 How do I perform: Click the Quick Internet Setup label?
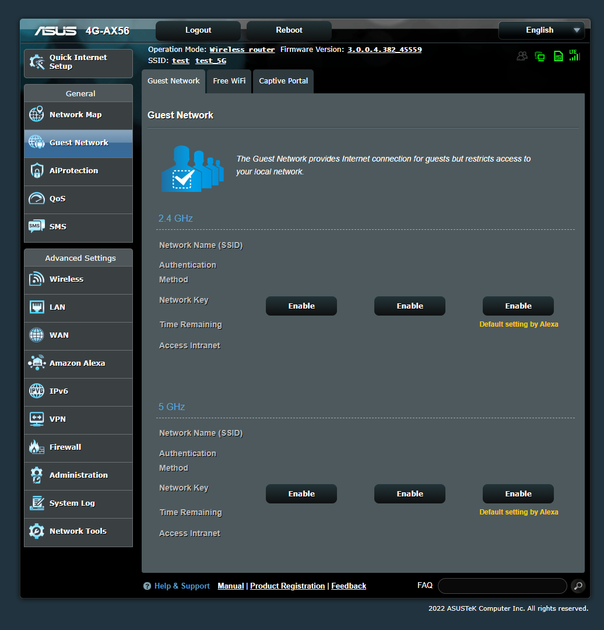(78, 62)
